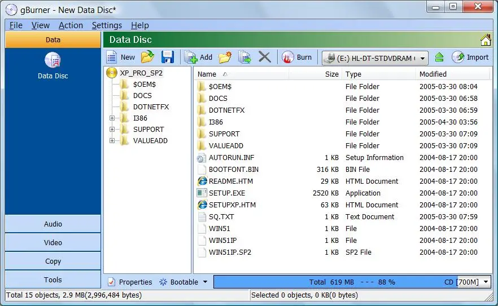
Task: Click the home icon in Data Disc header
Action: coord(486,40)
